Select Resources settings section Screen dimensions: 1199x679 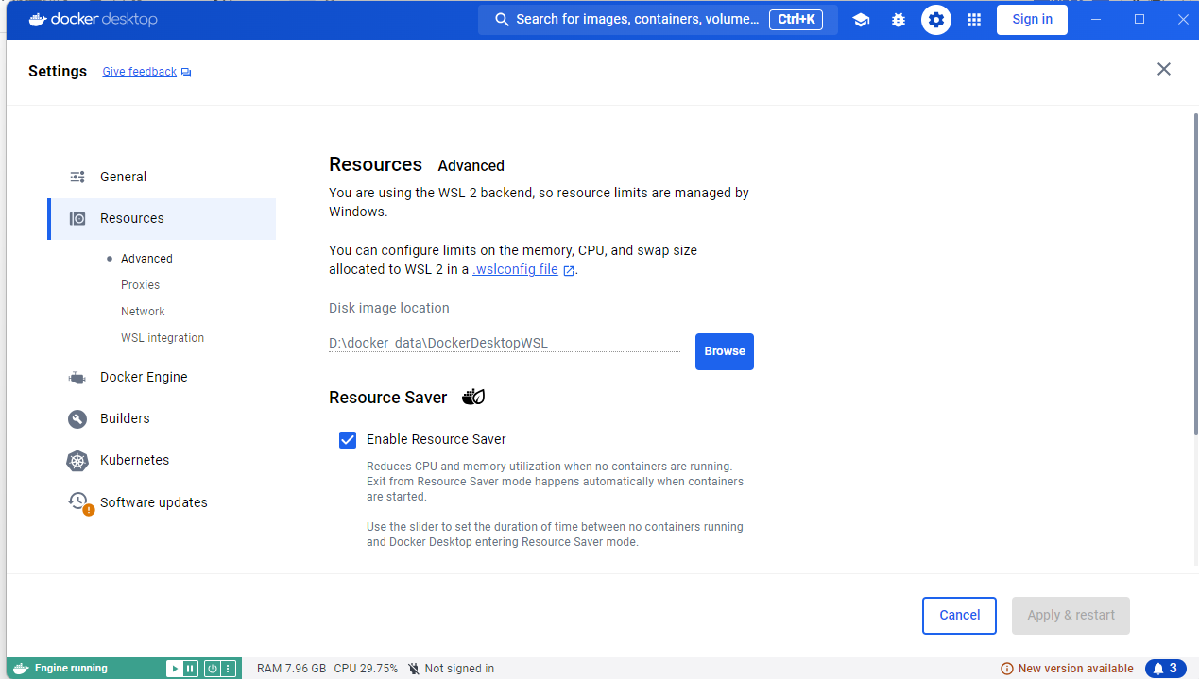click(162, 219)
